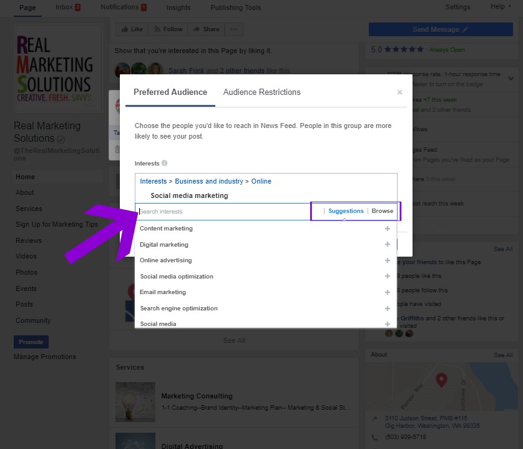Open Community in the sidebar
This screenshot has height=449, width=523.
(x=33, y=320)
